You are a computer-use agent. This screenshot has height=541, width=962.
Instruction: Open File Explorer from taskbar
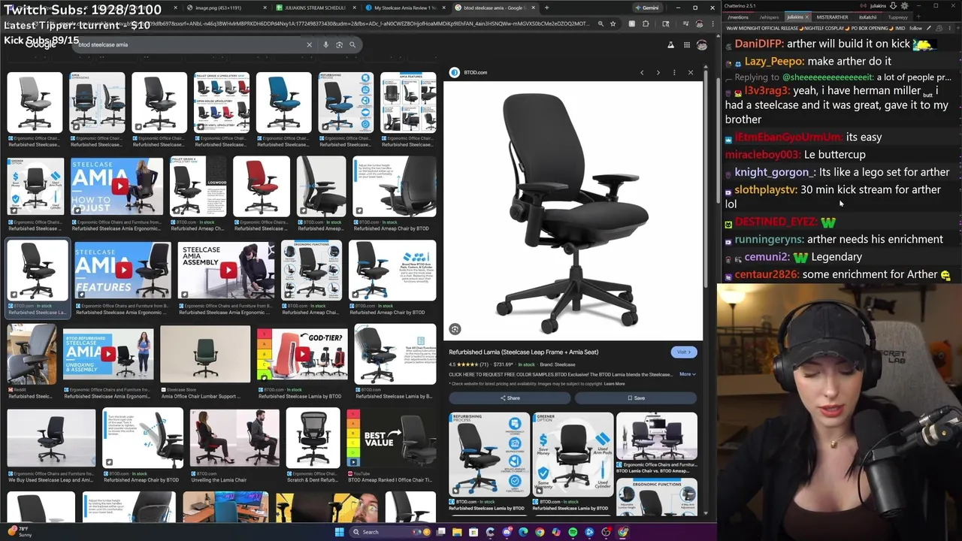point(457,532)
